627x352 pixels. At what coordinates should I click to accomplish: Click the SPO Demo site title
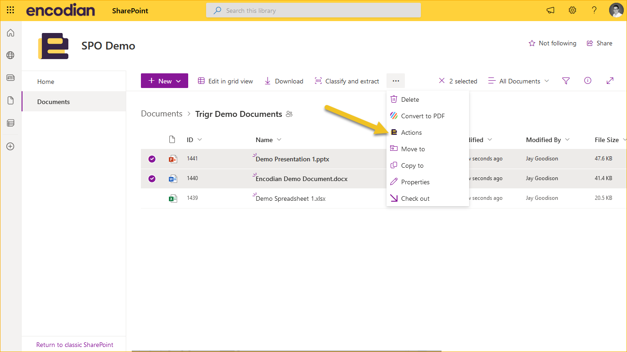108,46
